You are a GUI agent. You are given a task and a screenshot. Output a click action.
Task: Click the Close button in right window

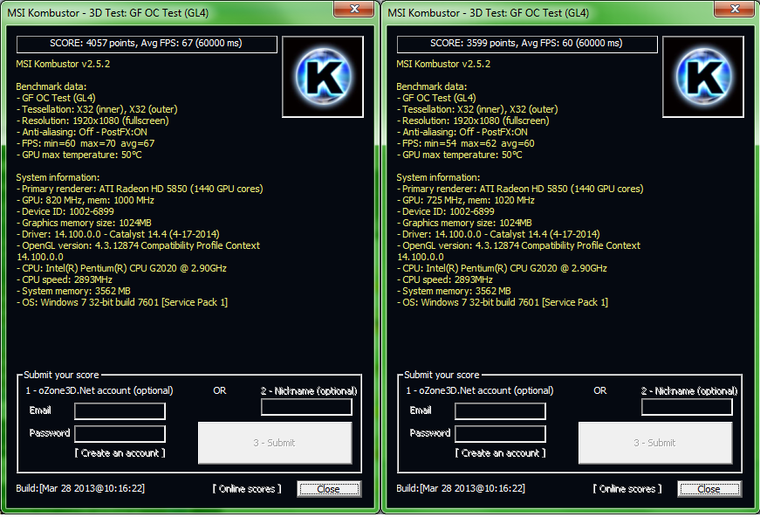click(709, 489)
